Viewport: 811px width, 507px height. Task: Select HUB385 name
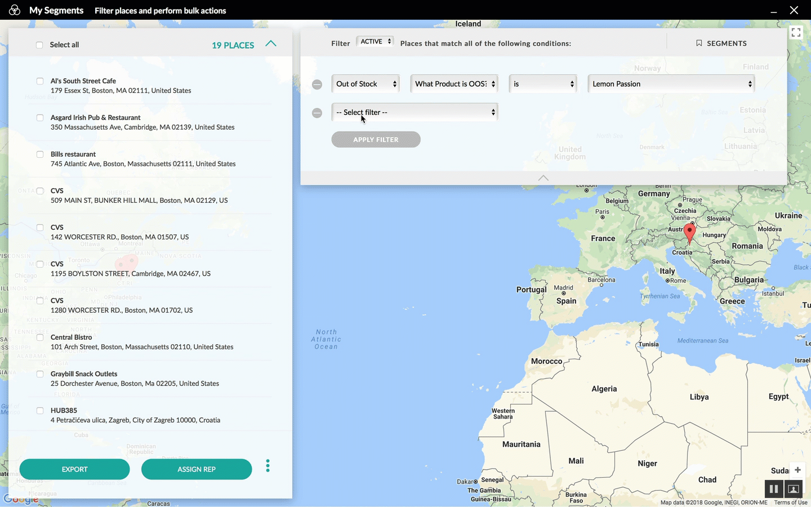tap(64, 411)
